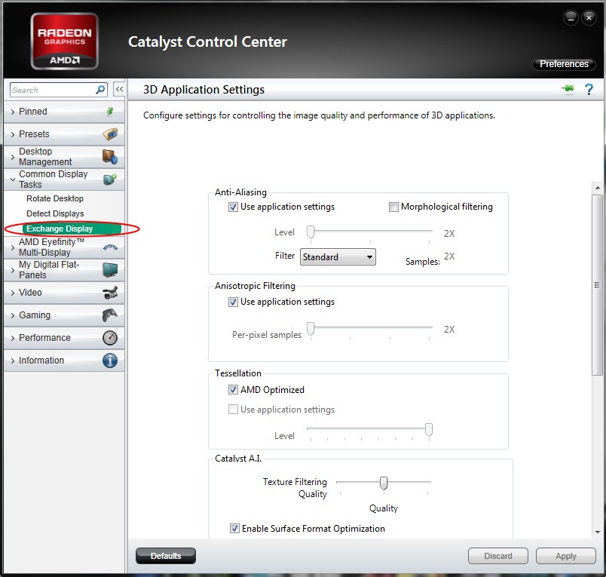Select Rotate Desktop menu item

point(55,198)
